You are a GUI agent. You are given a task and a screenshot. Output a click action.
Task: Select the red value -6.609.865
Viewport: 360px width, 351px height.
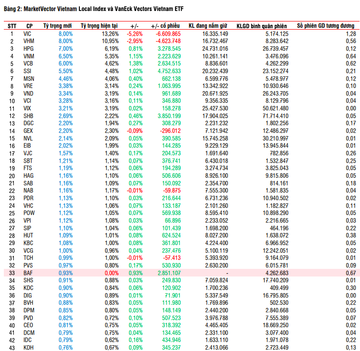(x=168, y=34)
